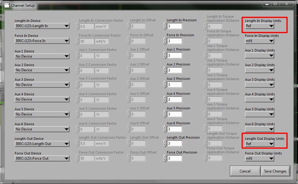Expand the Aux 2 Device dropdown
298x184 pixels.
(x=42, y=70)
